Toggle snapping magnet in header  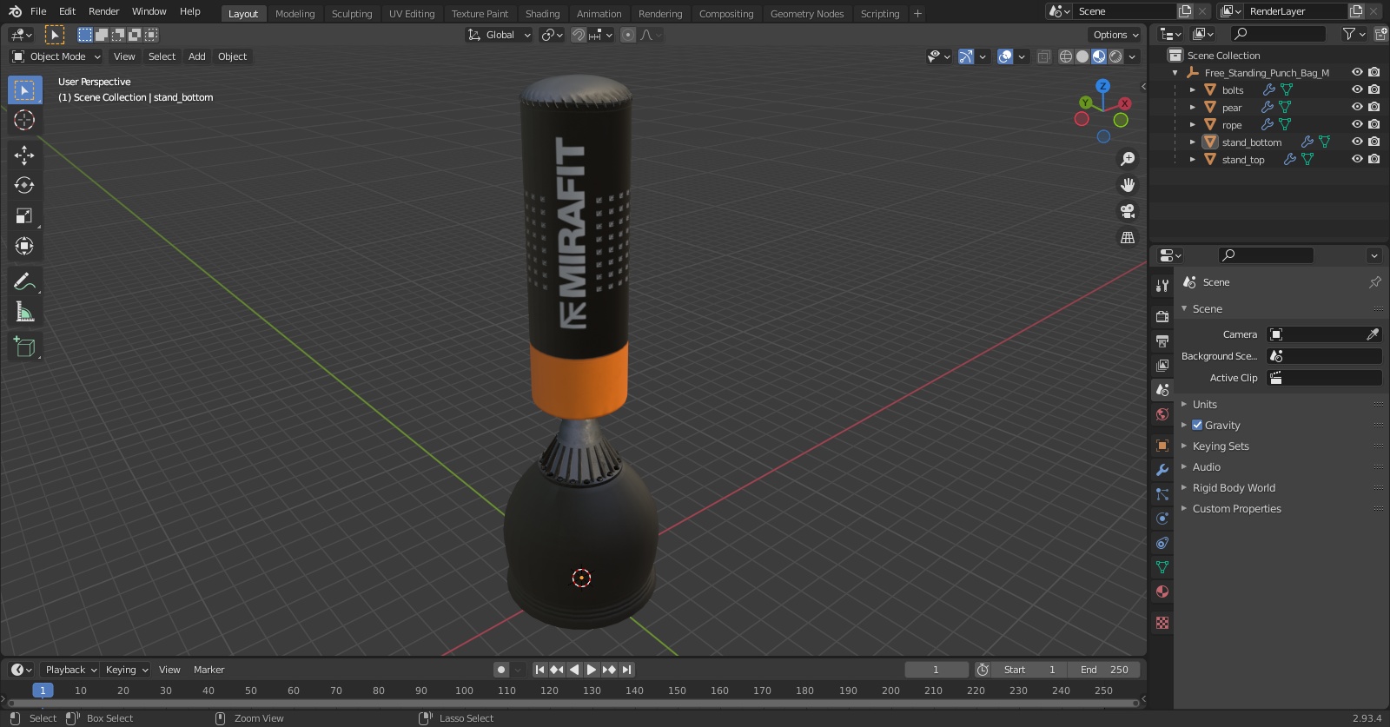click(578, 35)
